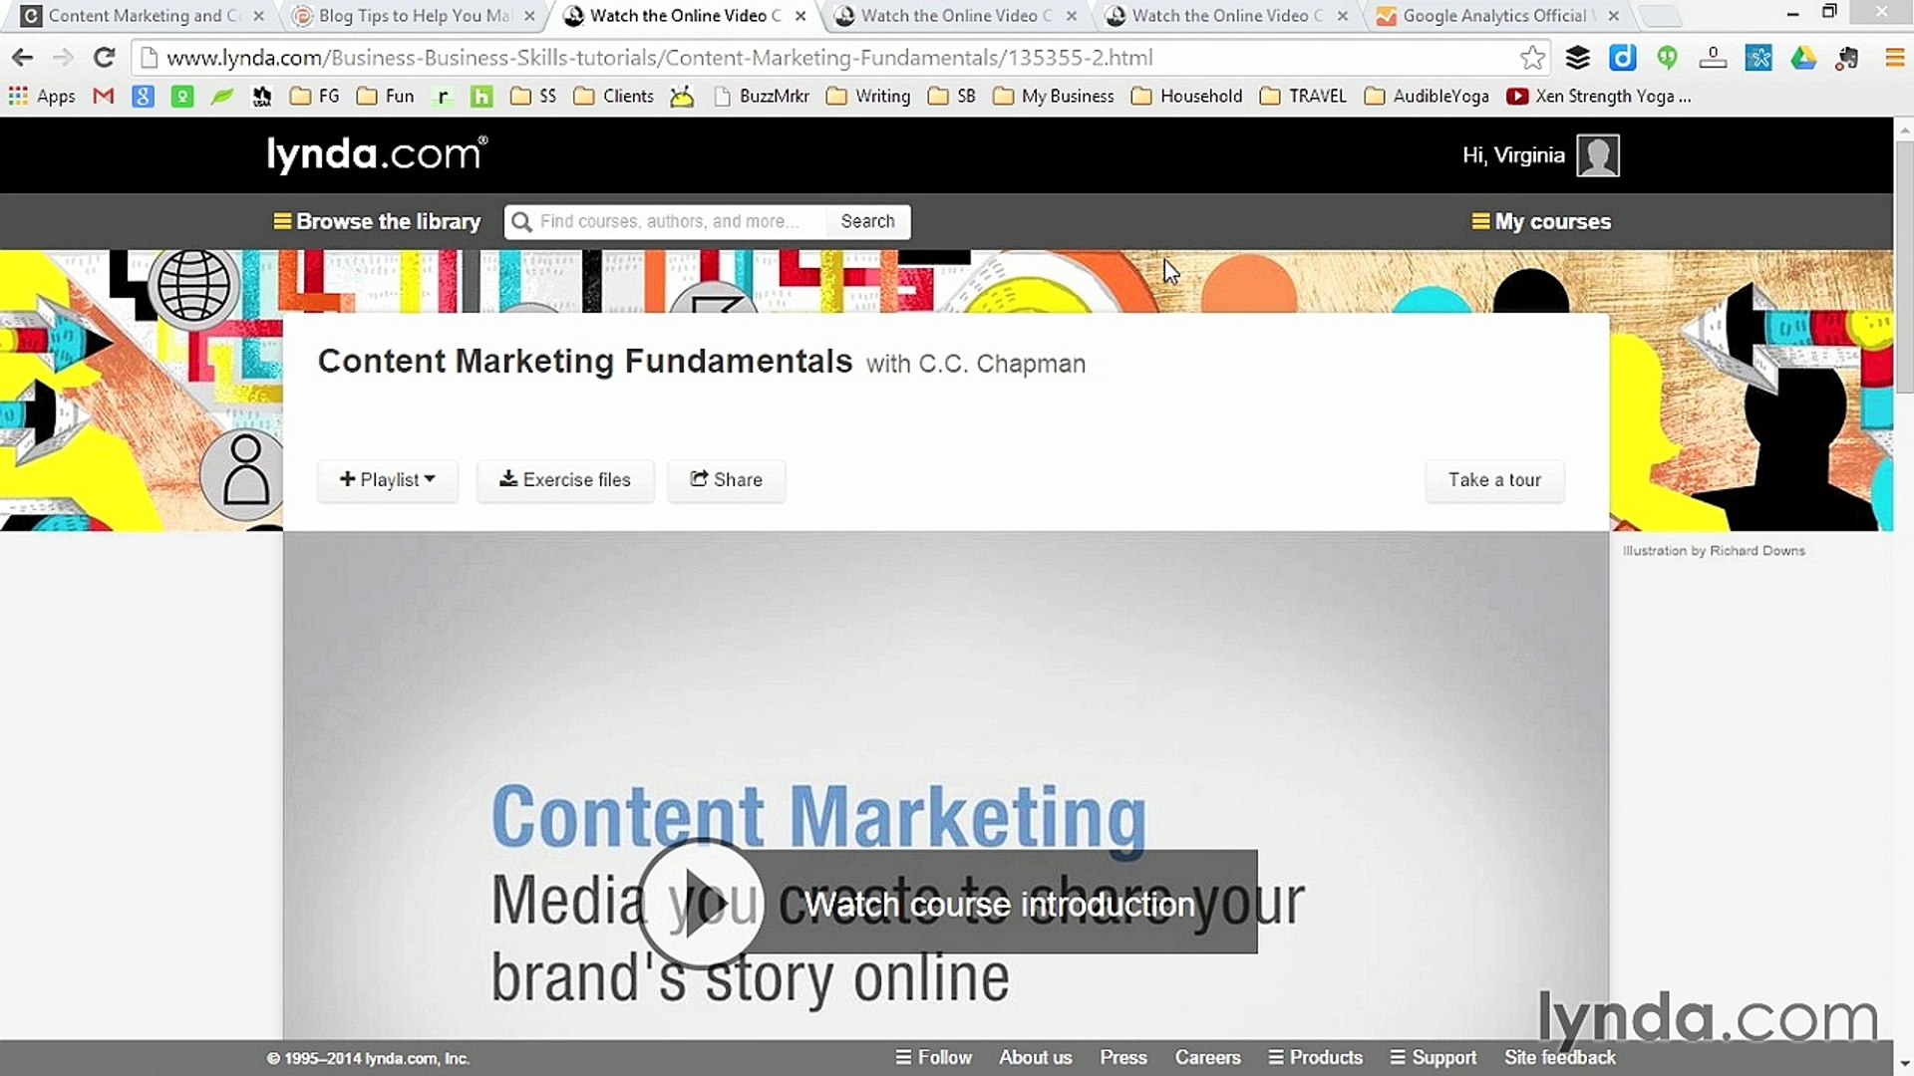The image size is (1914, 1076).
Task: Open Browse the library menu
Action: 377,221
